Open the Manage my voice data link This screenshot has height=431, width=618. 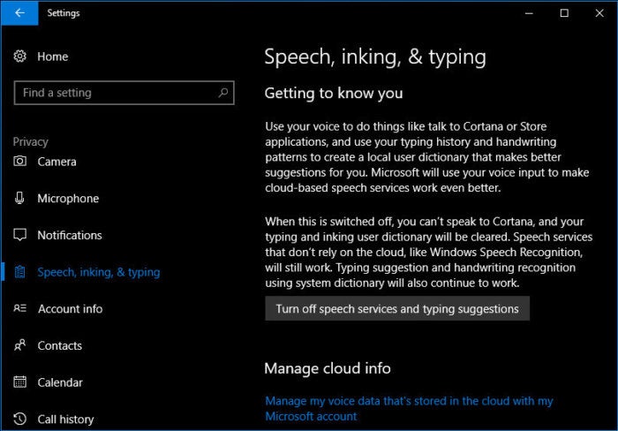pos(409,409)
